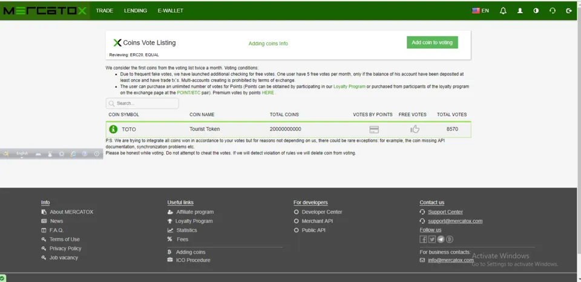Click the Internet Explorer icon in floating bar
This screenshot has width=581, height=282.
pos(73,154)
